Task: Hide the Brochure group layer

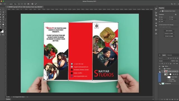Action: 160,69
